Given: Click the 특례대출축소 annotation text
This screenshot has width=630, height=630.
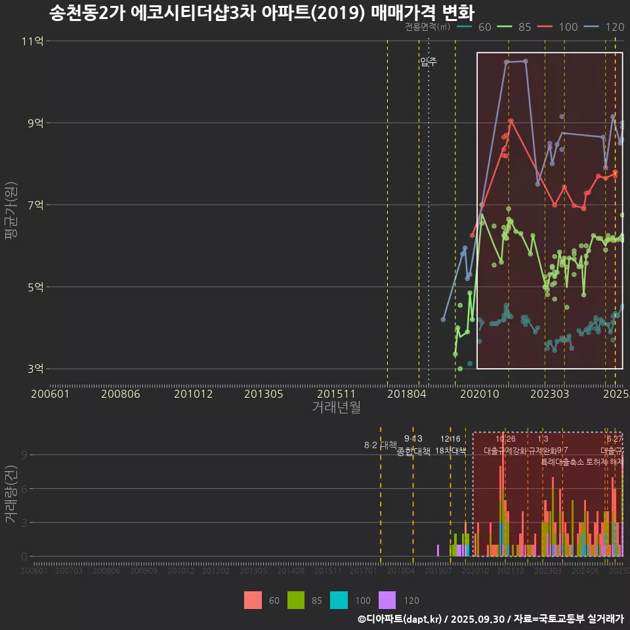Looking at the screenshot, I should pyautogui.click(x=562, y=461).
